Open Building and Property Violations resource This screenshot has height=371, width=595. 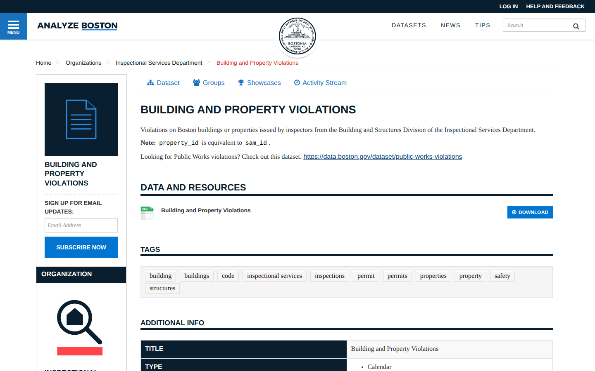206,210
